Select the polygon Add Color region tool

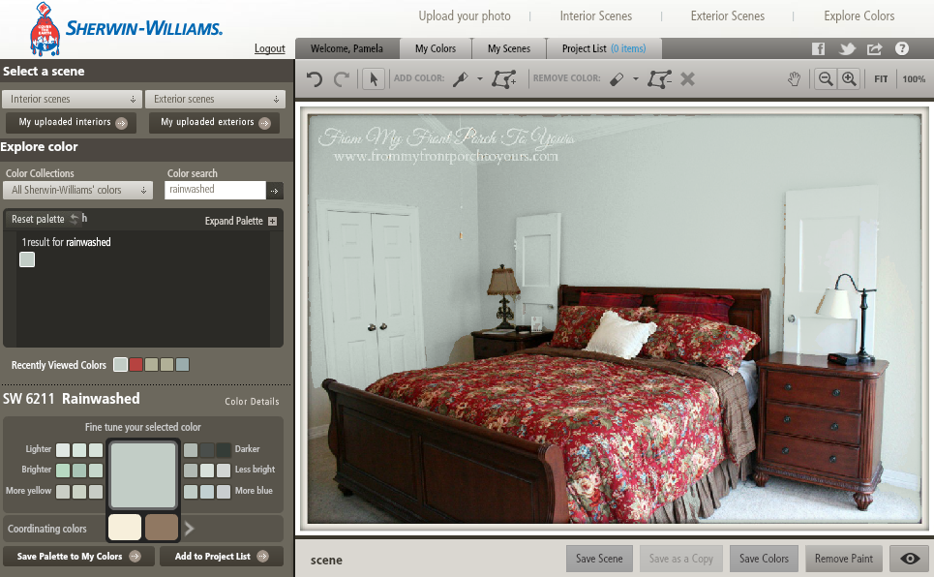point(503,79)
